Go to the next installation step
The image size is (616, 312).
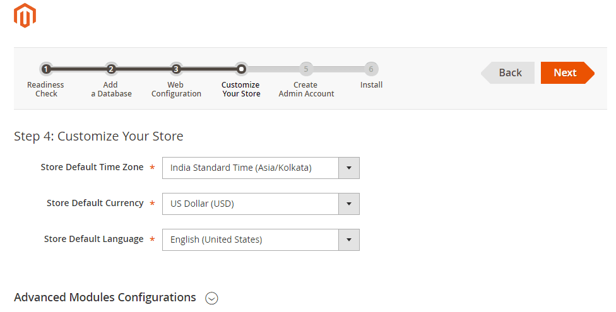tap(567, 72)
